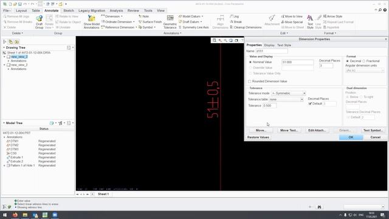Open Dimension dropdown arrow in ribbon
The width and height of the screenshot is (389, 219).
click(x=122, y=16)
